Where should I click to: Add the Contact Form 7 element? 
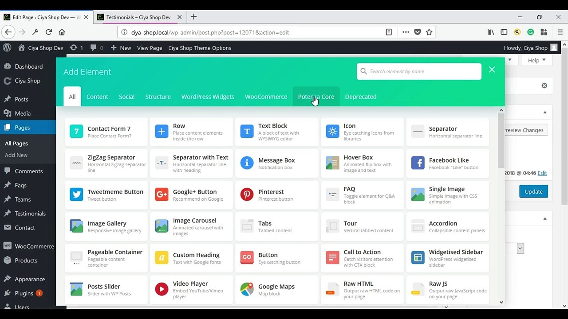106,132
